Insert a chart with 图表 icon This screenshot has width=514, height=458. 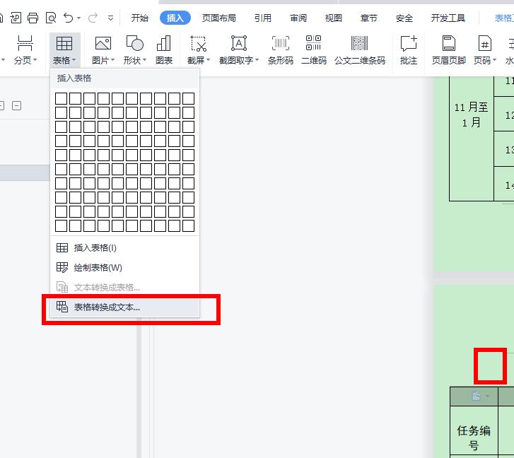click(164, 43)
